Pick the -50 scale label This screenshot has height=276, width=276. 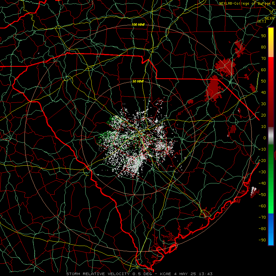pos(262,195)
